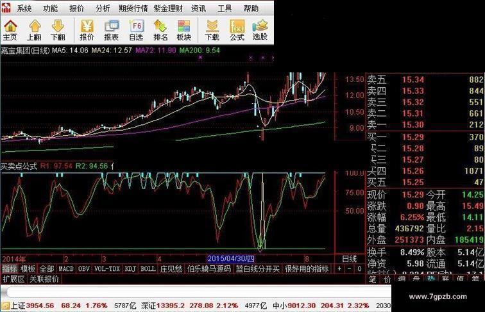This screenshot has width=485, height=312.
Task: Switch to the MACD indicator
Action: (66, 268)
